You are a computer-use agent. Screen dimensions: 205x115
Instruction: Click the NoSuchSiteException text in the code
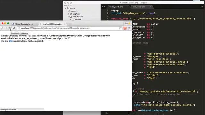click(x=154, y=111)
